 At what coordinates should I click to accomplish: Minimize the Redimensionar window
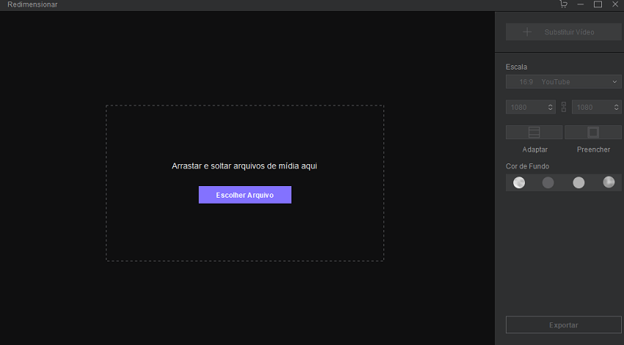(581, 4)
